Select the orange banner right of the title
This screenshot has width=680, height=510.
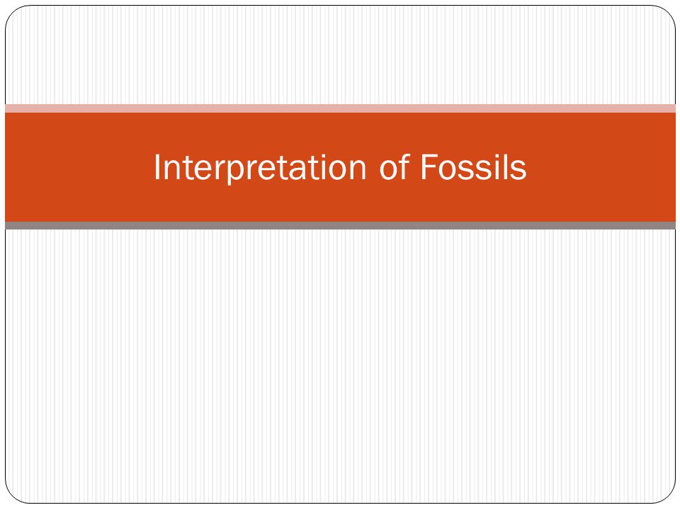pos(602,167)
